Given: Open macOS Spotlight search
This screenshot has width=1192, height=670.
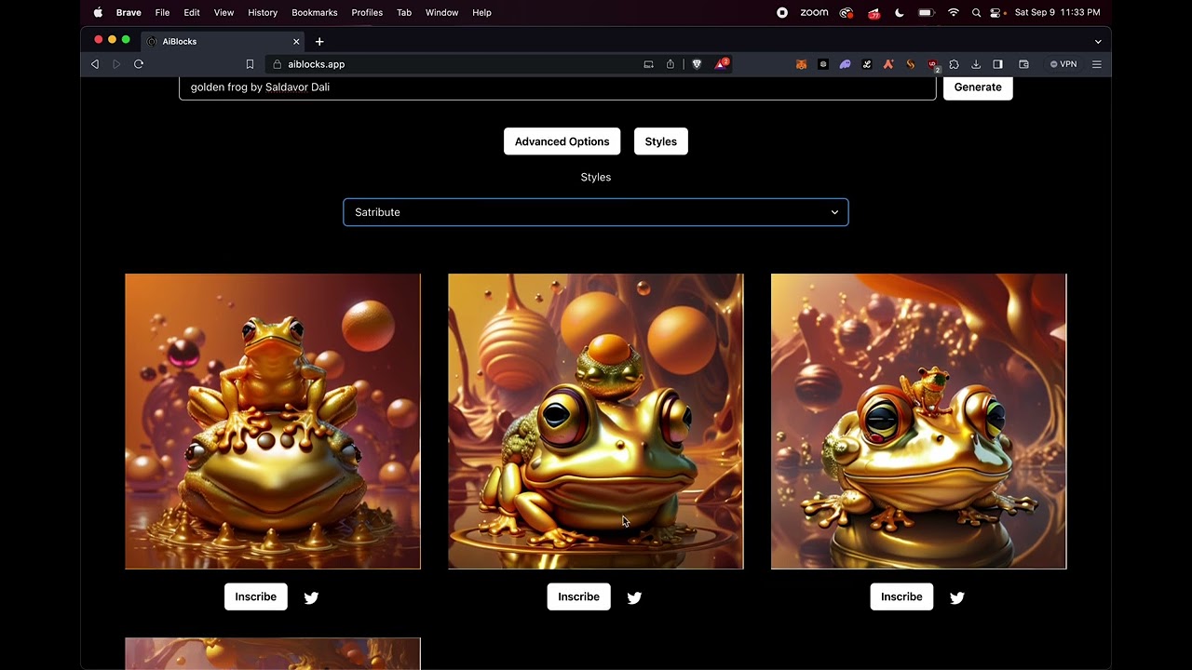Looking at the screenshot, I should coord(976,13).
